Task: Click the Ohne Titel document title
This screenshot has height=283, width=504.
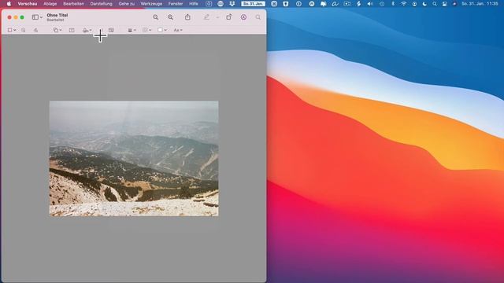Action: (x=57, y=15)
